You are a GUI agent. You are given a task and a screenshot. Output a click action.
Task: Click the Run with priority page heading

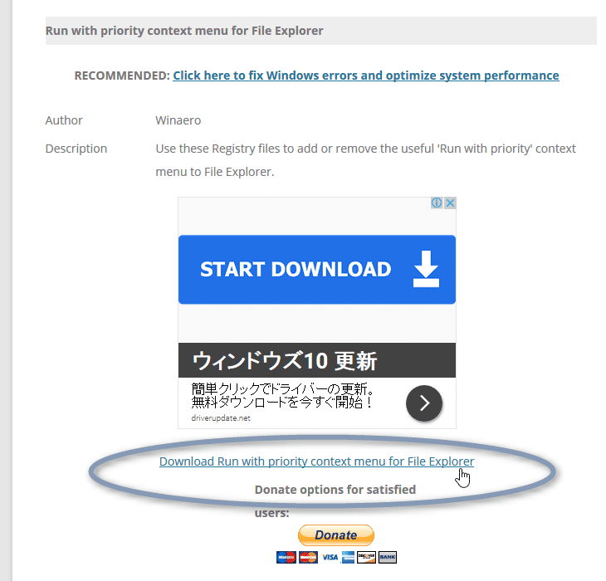click(184, 31)
